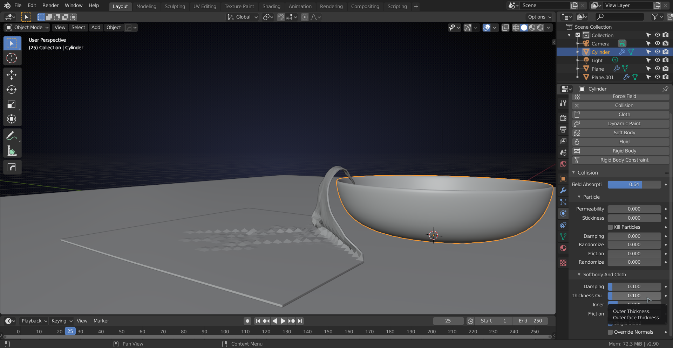Open the Options dropdown

coord(539,17)
